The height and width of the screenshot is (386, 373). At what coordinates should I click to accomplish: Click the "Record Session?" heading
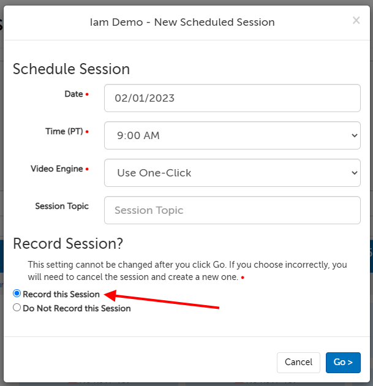(x=68, y=243)
